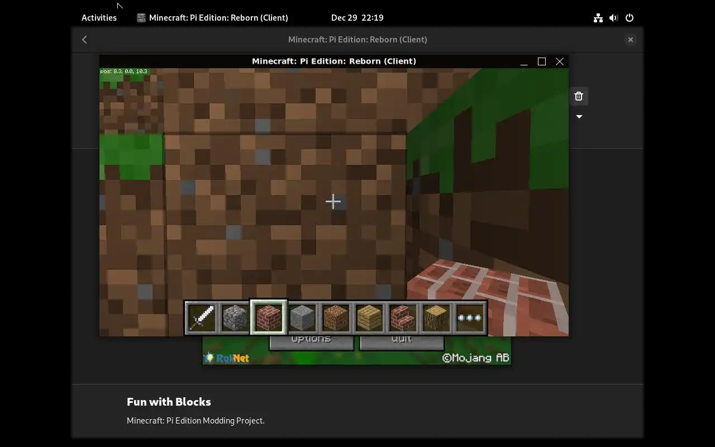Image resolution: width=715 pixels, height=447 pixels.
Task: Open the power menu icon
Action: (630, 18)
